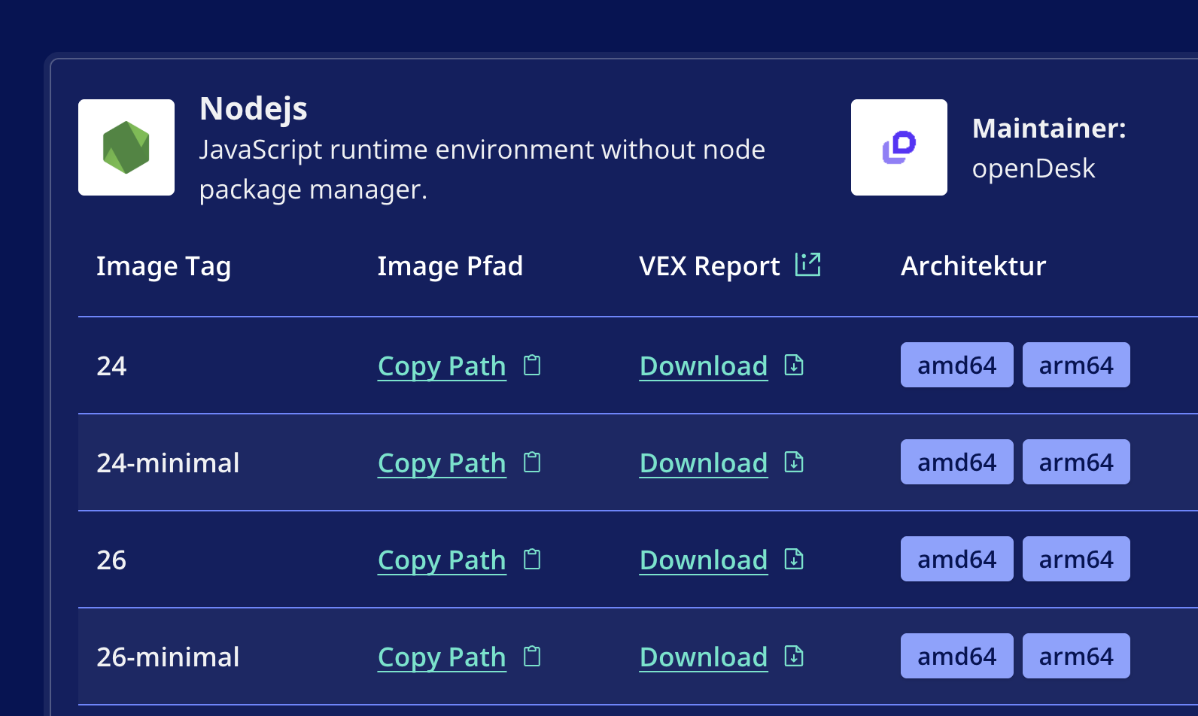This screenshot has width=1198, height=716.
Task: Copy Path link for tag 24
Action: 442,366
